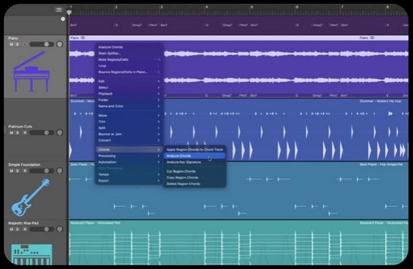Image resolution: width=413 pixels, height=269 pixels.
Task: Click the pan knob on Platinum Cuts track
Action: (x=60, y=133)
